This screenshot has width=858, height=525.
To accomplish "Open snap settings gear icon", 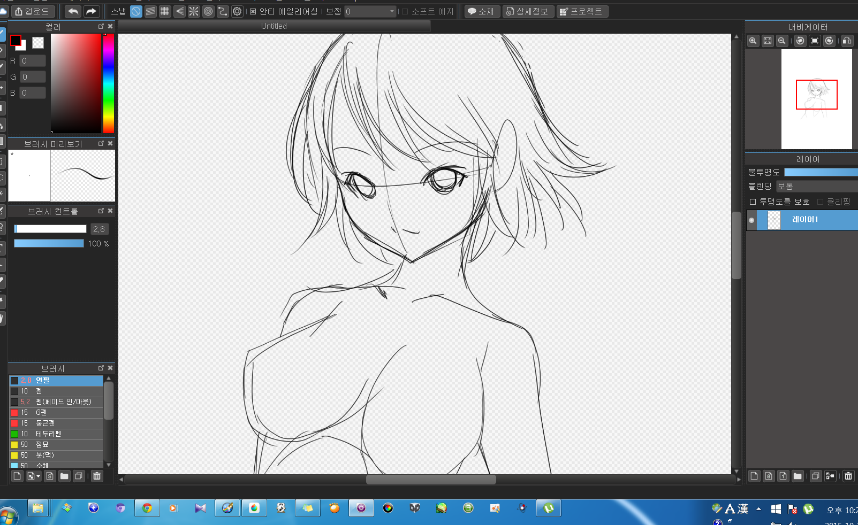I will (x=237, y=11).
